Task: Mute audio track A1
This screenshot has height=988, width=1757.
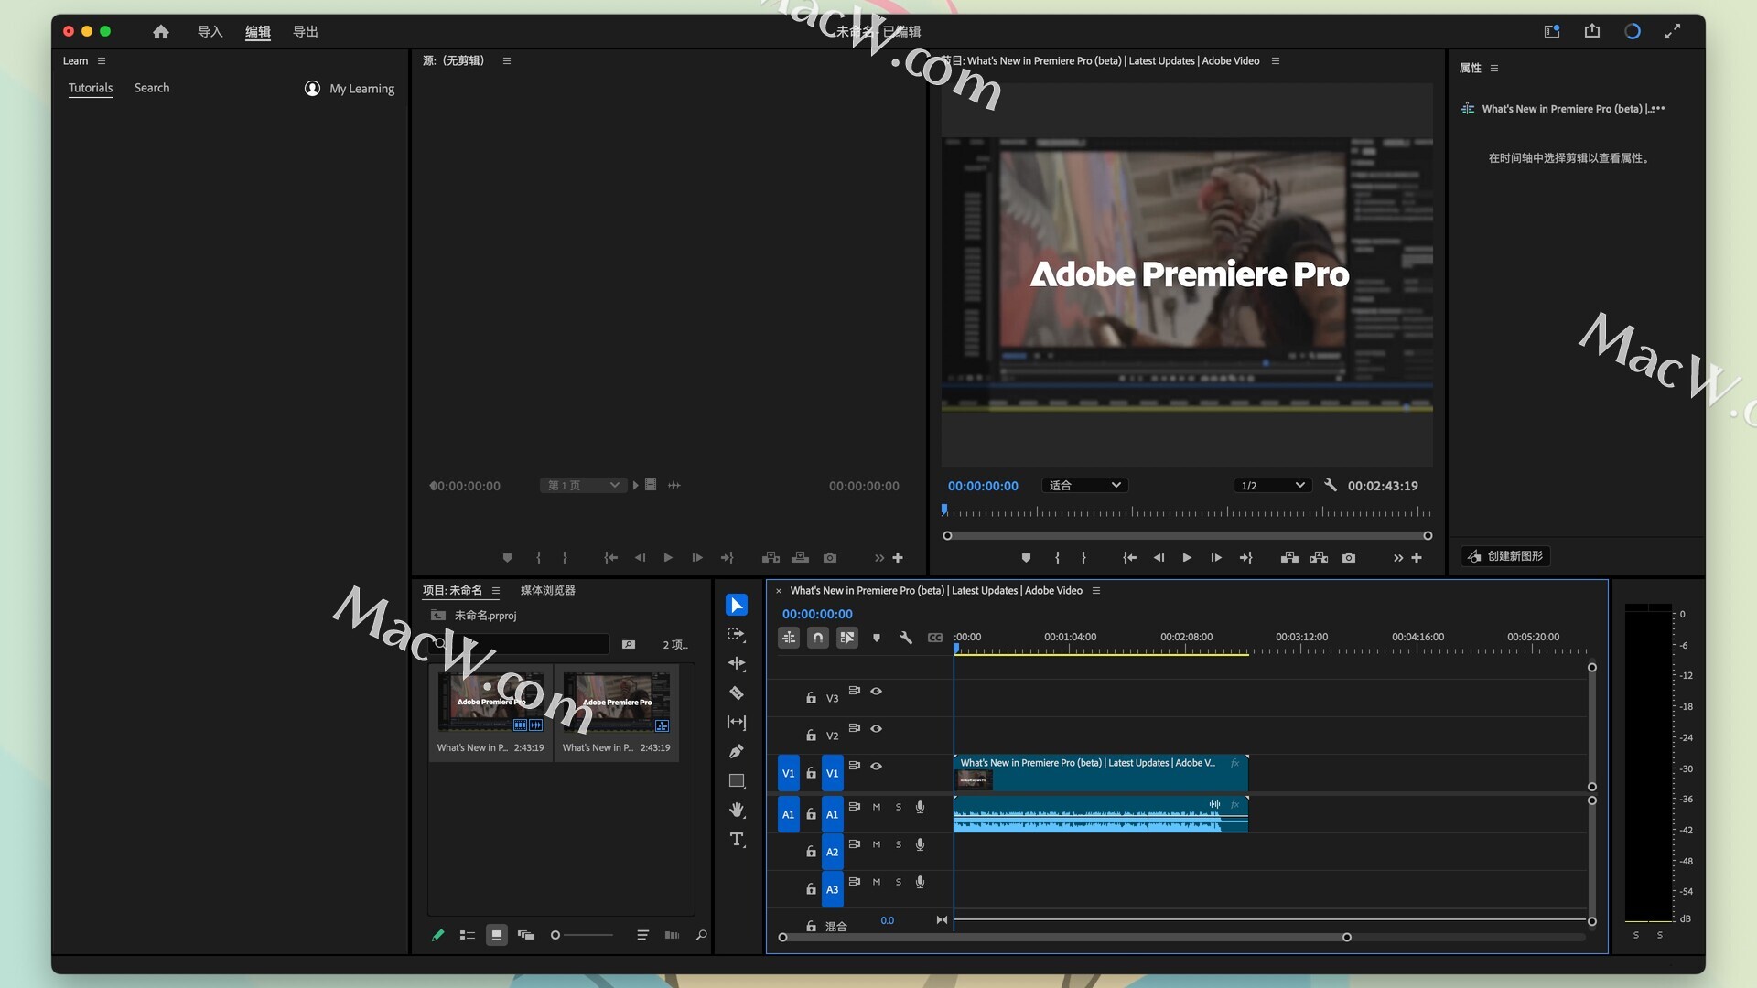Action: [877, 807]
